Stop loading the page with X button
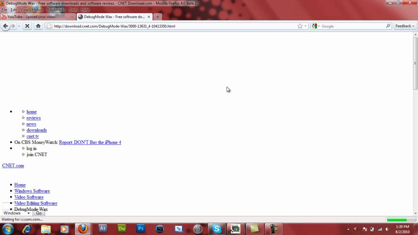 click(27, 26)
